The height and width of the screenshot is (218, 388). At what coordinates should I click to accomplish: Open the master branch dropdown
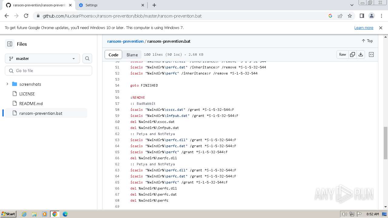click(x=42, y=58)
